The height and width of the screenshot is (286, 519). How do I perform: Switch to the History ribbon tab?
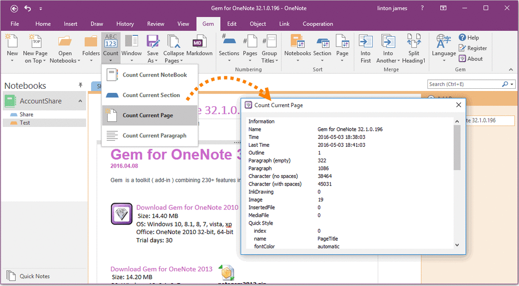pos(125,24)
